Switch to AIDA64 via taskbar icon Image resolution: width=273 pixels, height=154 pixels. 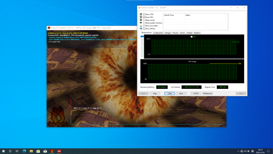[x=59, y=151]
